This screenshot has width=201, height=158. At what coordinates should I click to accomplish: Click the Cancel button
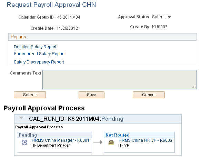149,95
